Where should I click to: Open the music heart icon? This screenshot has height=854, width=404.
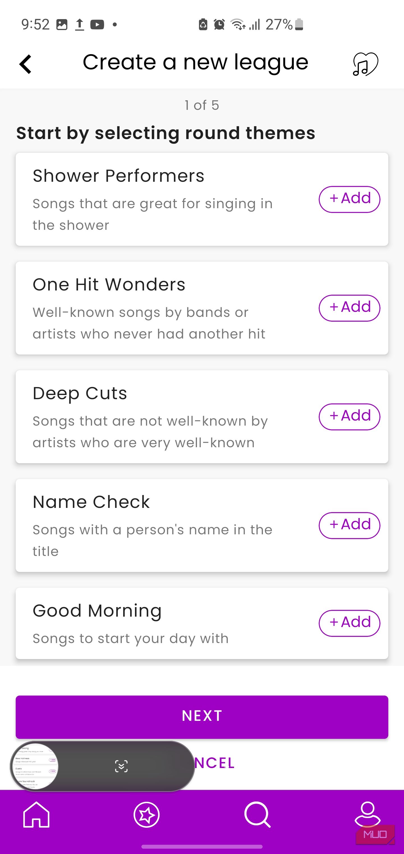[365, 64]
